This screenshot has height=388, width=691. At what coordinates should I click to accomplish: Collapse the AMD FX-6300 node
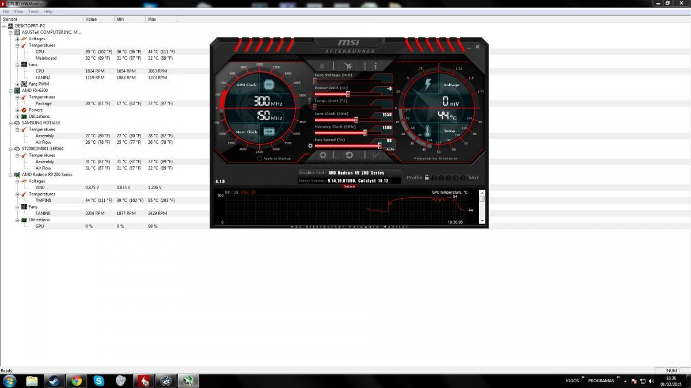coord(11,91)
